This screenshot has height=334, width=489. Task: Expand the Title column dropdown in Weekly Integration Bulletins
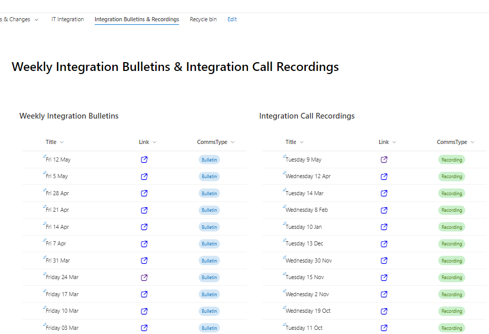tap(62, 142)
